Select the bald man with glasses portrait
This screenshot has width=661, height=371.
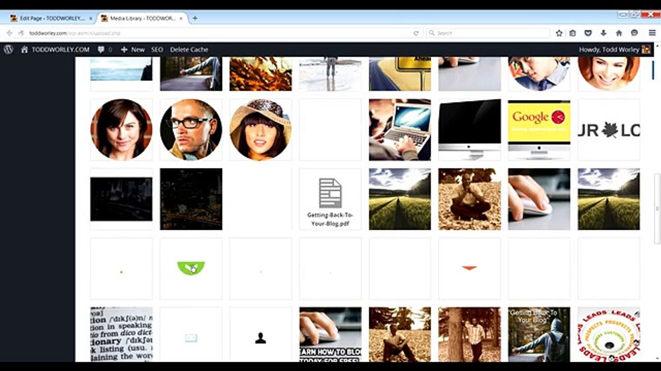[x=191, y=130]
